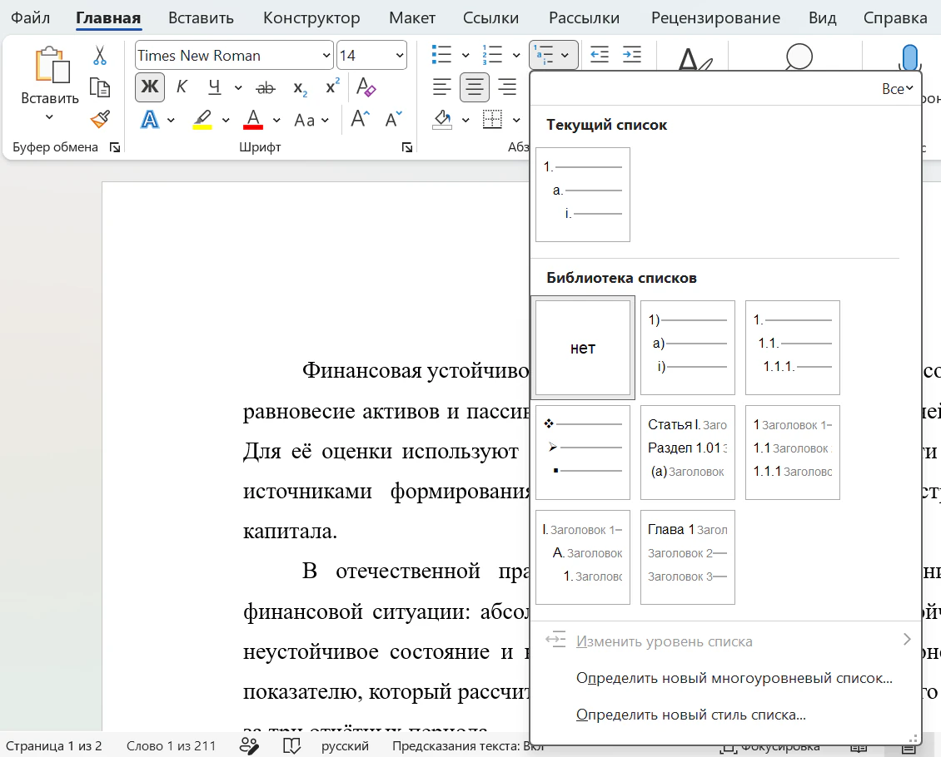Toggle italic formatting (К)
941x757 pixels.
pos(182,87)
